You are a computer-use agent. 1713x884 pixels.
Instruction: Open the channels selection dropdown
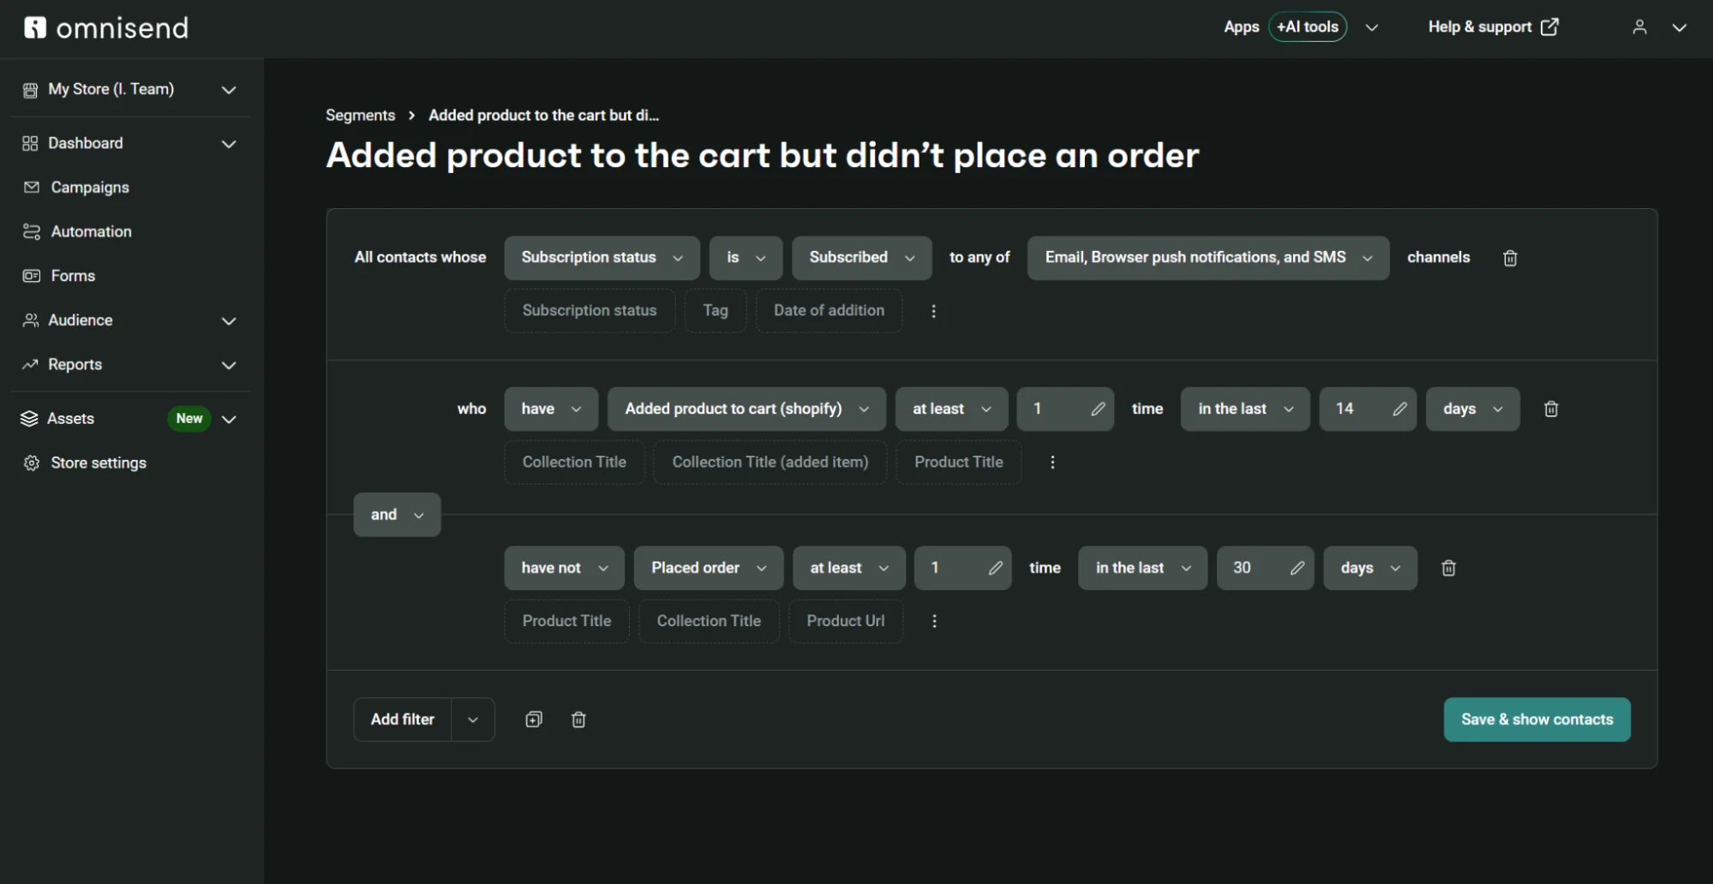pyautogui.click(x=1208, y=258)
